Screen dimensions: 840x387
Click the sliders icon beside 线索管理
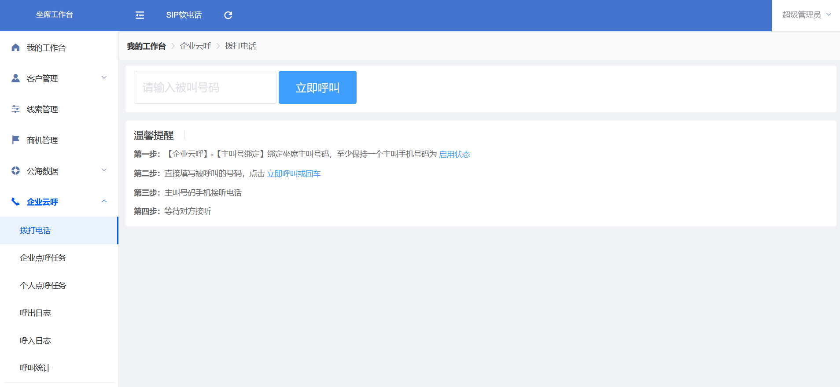click(15, 109)
